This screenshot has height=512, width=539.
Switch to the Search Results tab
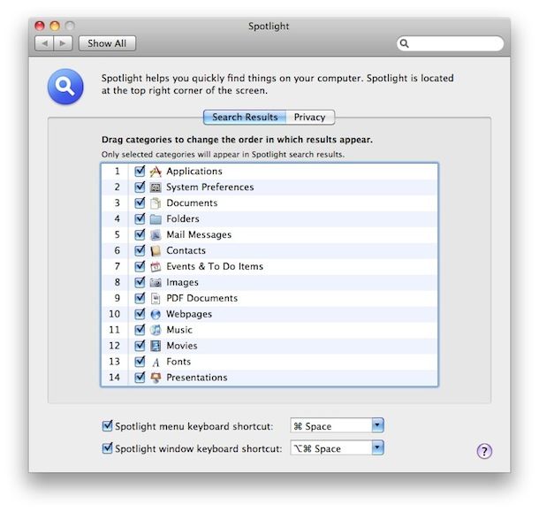click(x=245, y=118)
